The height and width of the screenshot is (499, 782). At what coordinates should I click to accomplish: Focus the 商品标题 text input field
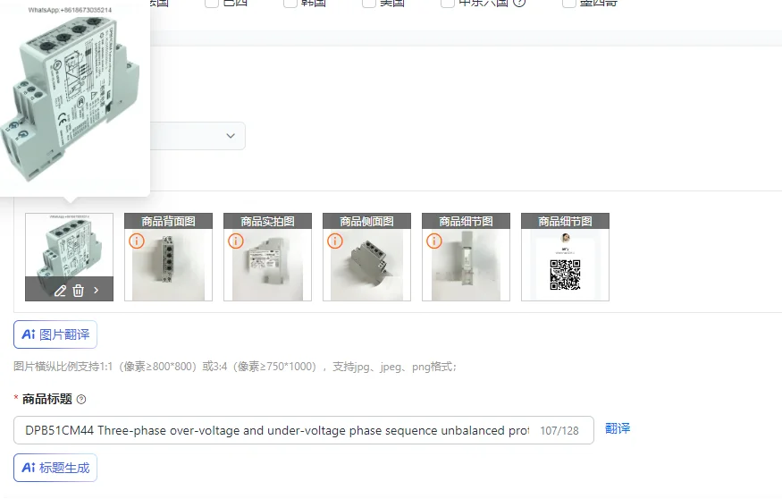[304, 430]
